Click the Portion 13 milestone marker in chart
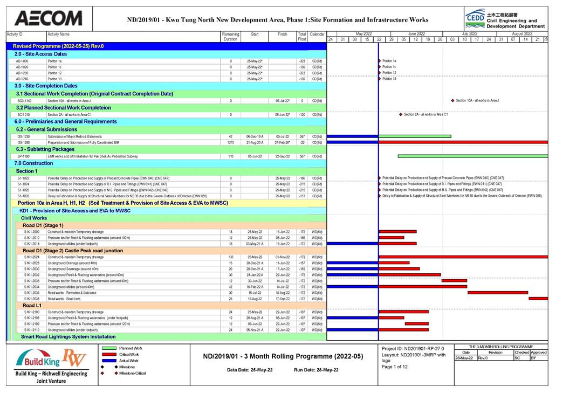The width and height of the screenshot is (576, 407). pos(380,79)
